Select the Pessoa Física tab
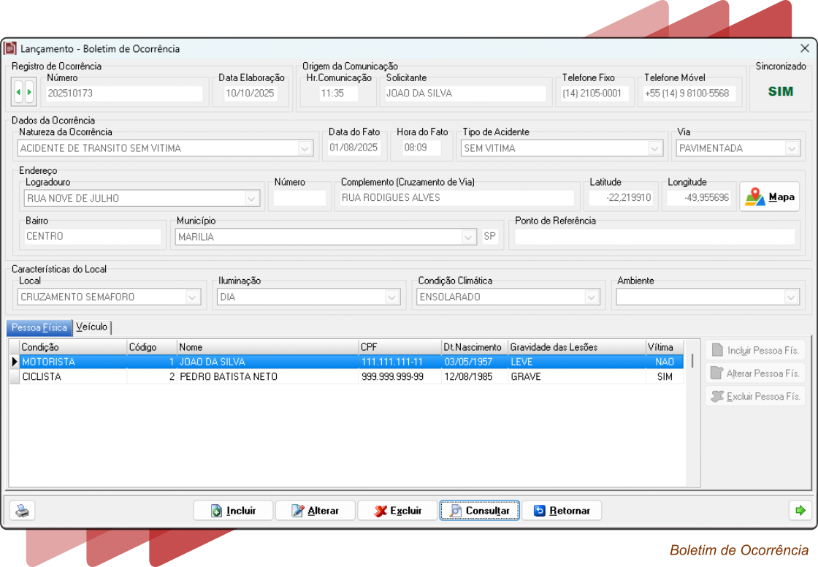Viewport: 818px width, 567px height. 39,327
